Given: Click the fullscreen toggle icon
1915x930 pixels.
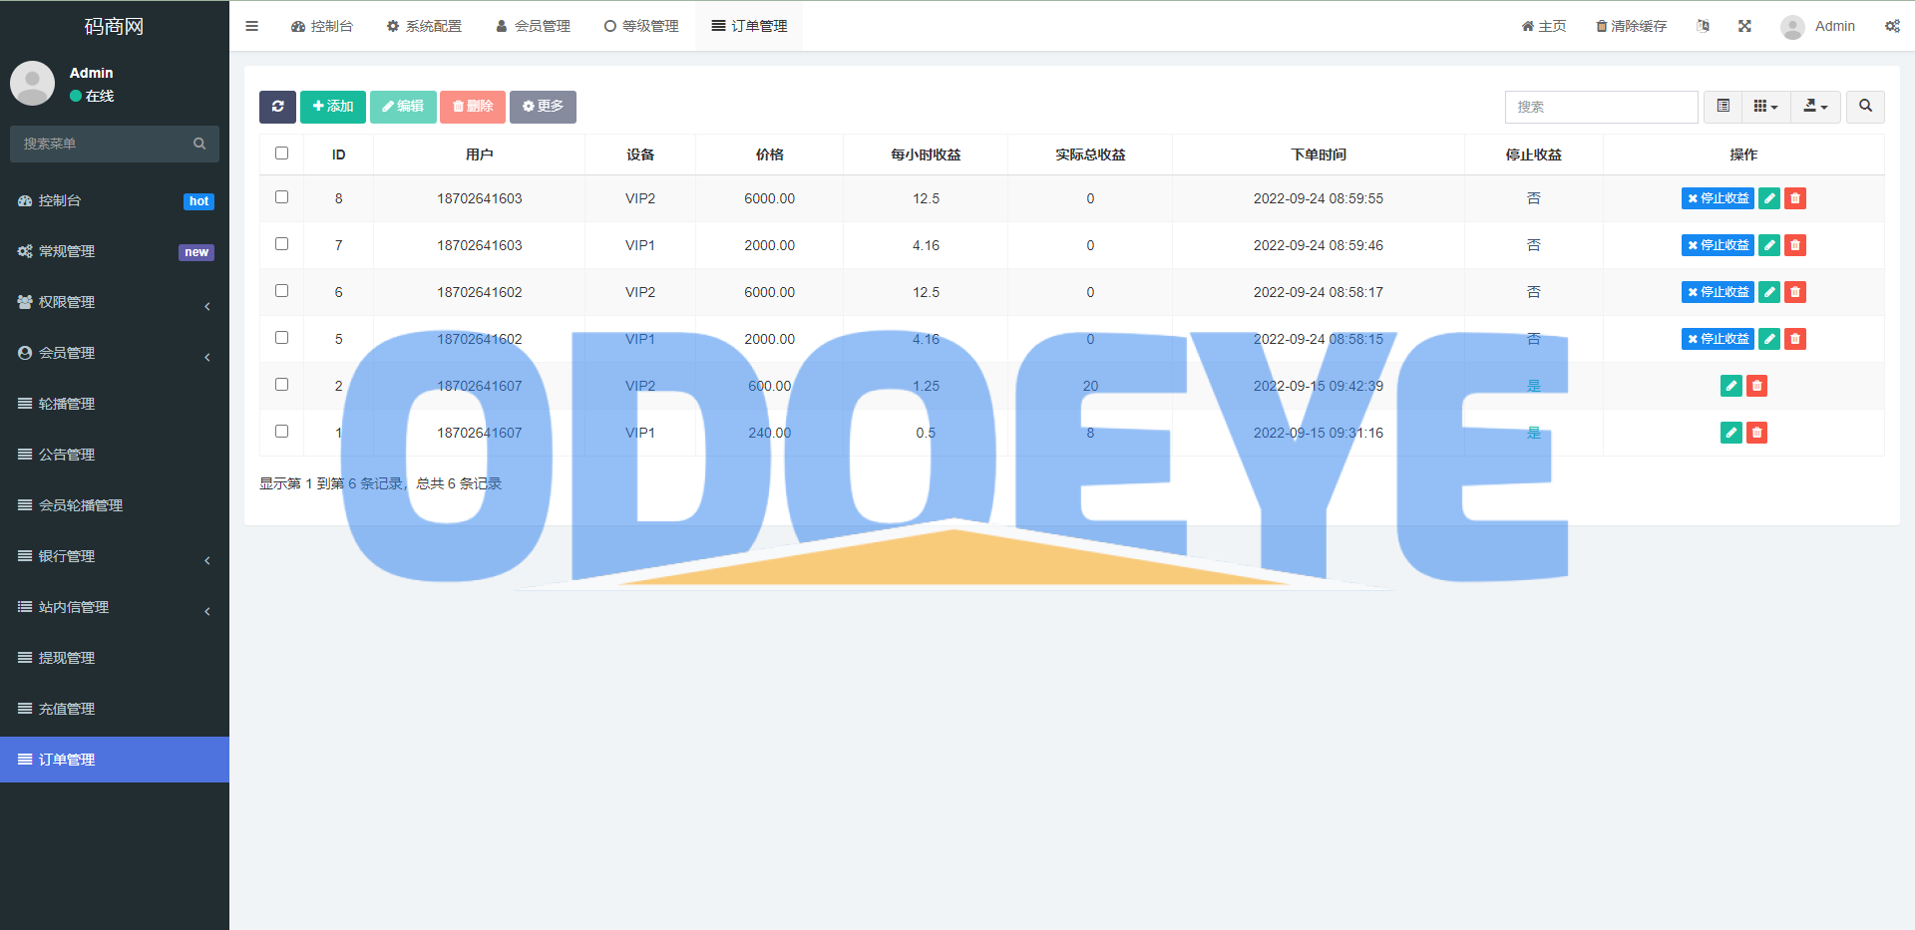Looking at the screenshot, I should click(1744, 26).
